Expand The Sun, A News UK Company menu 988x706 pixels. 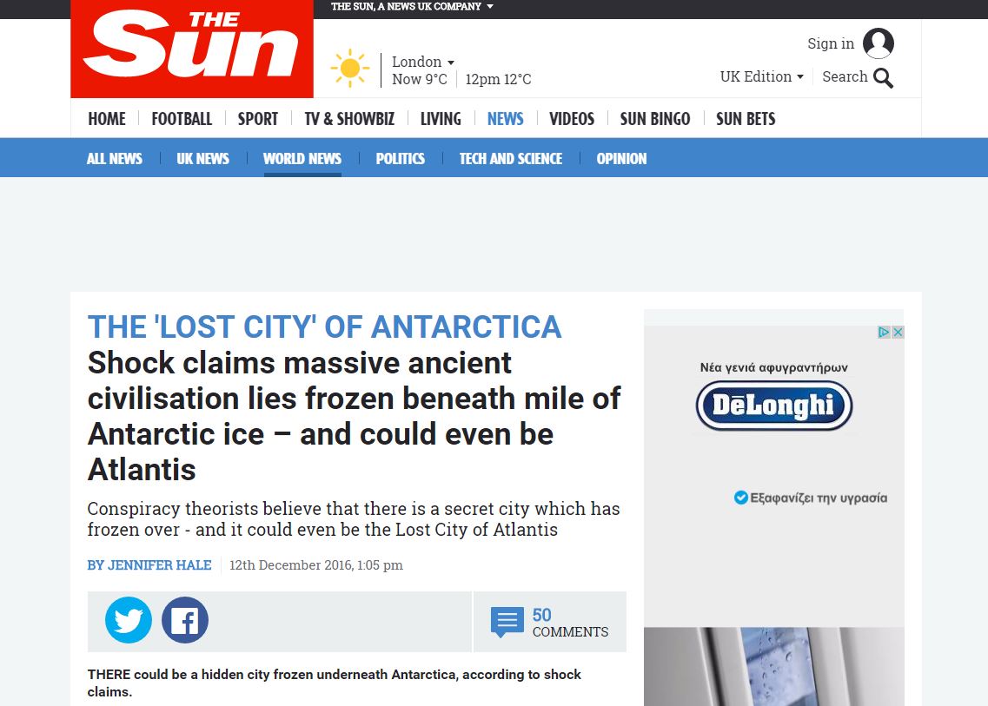coord(412,6)
